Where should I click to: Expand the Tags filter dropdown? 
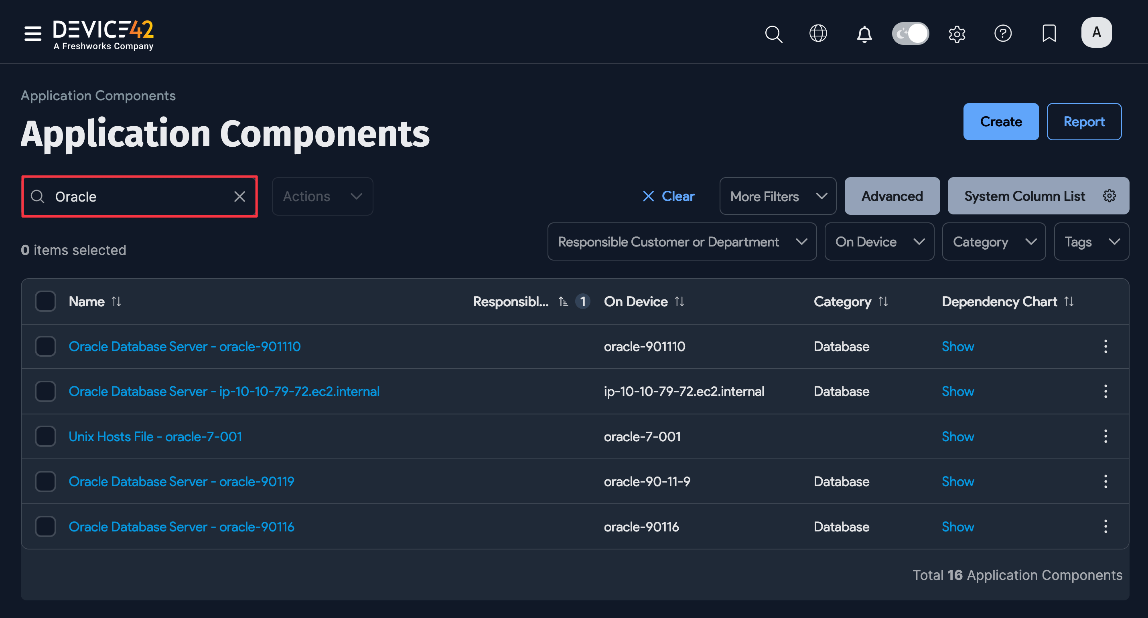click(x=1091, y=241)
